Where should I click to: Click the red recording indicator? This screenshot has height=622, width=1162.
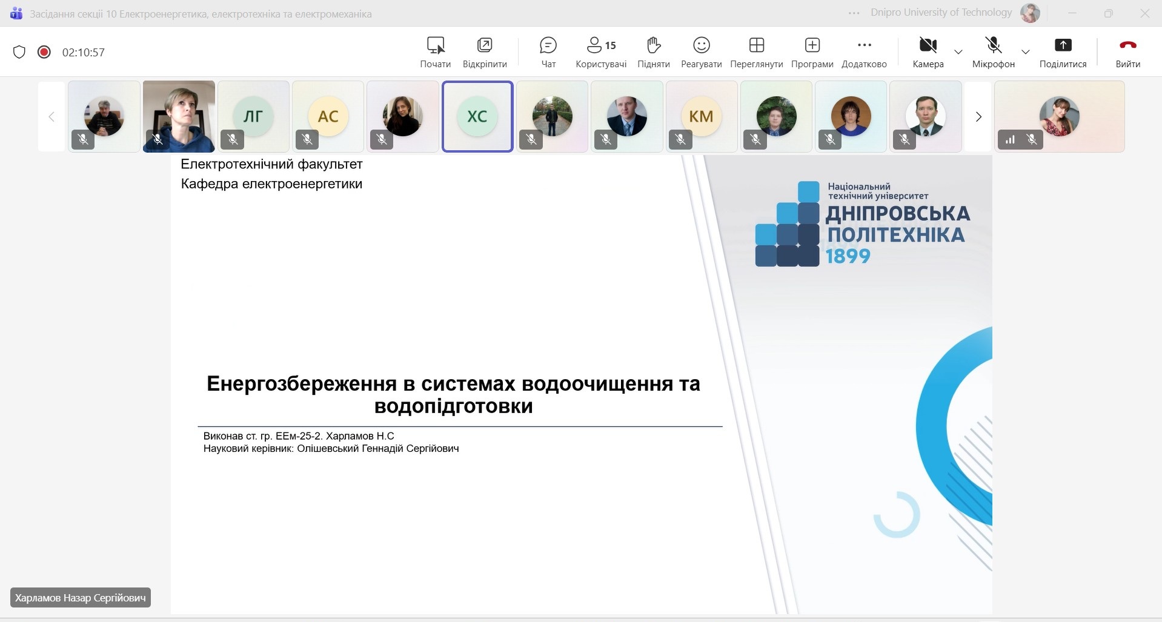(44, 52)
